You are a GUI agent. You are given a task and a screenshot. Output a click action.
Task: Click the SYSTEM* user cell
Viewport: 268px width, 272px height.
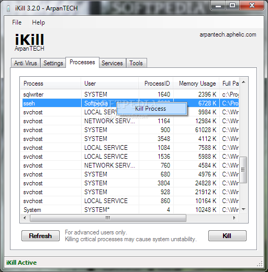pyautogui.click(x=97, y=210)
